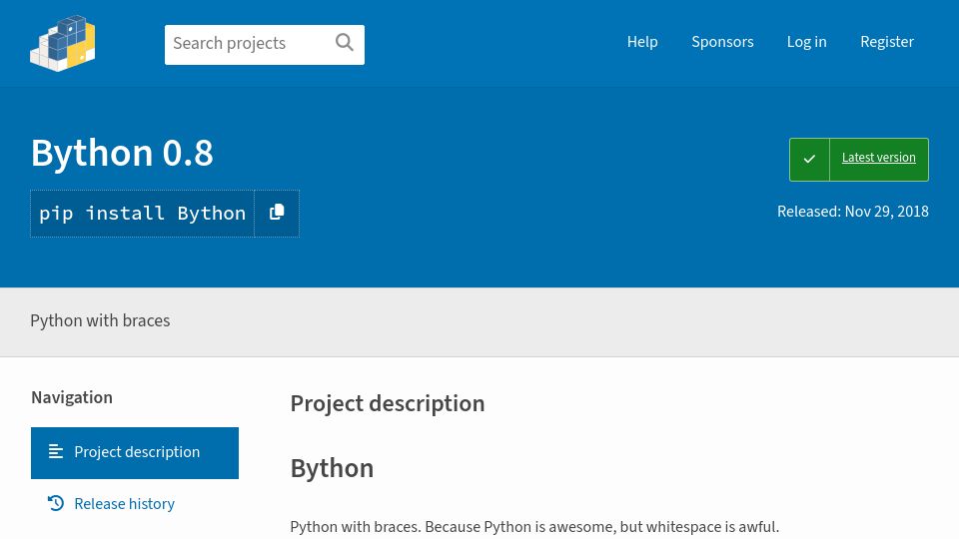The height and width of the screenshot is (539, 959).
Task: Click the Bython heading in description
Action: [332, 469]
